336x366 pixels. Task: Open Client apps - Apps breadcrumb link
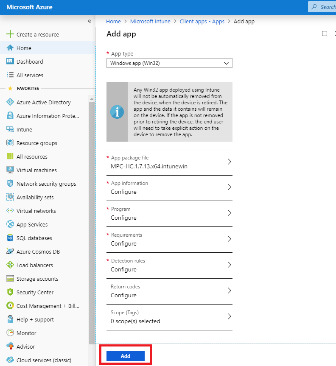202,22
